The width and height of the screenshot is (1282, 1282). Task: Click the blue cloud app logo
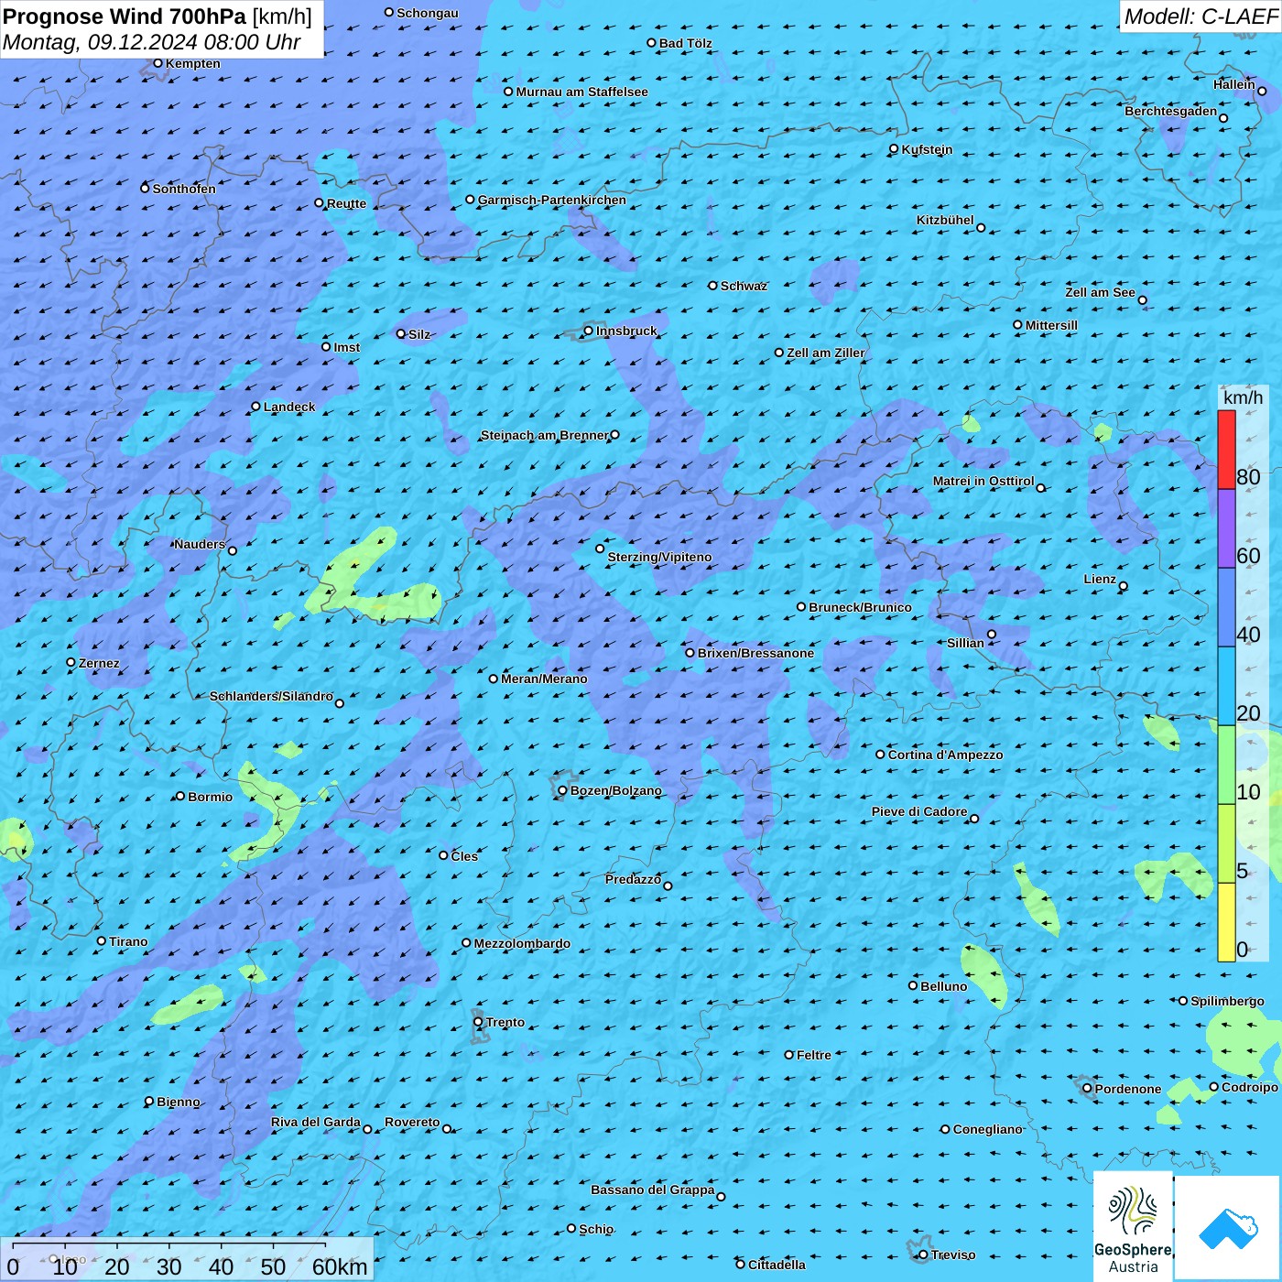click(x=1228, y=1229)
